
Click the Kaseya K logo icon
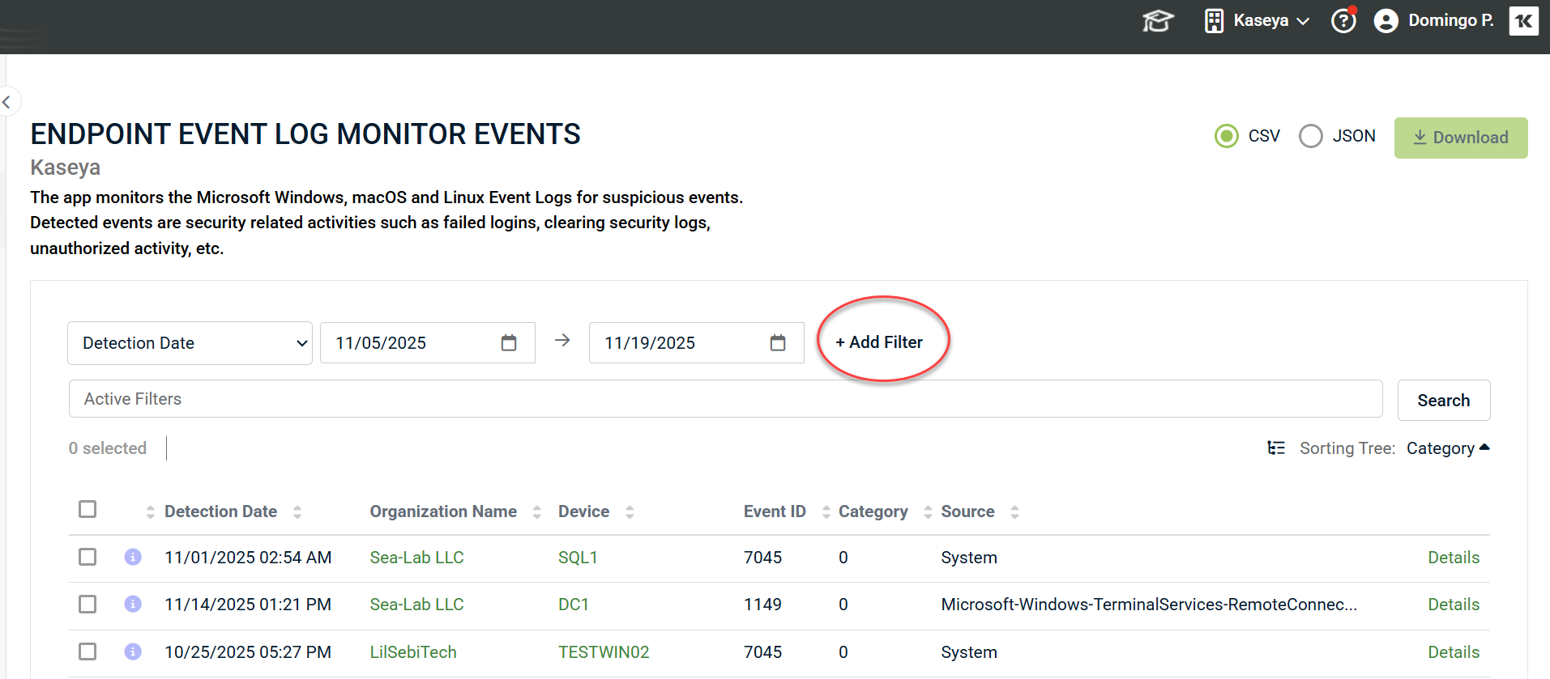[x=1523, y=21]
